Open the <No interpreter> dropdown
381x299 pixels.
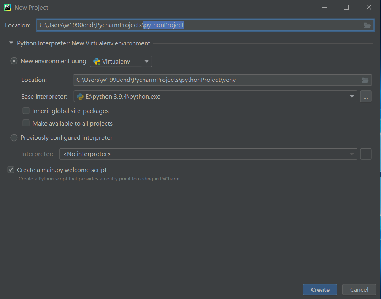coord(208,154)
